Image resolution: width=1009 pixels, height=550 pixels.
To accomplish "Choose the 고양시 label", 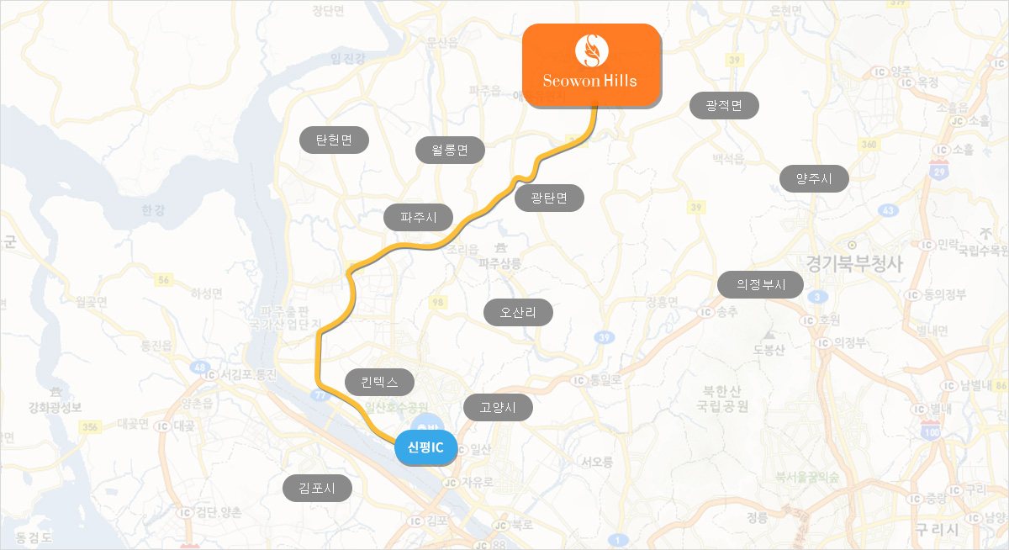I will [499, 409].
